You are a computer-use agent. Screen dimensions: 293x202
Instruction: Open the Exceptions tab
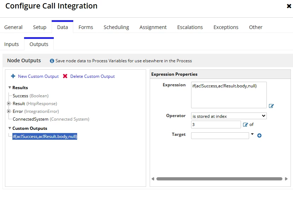coord(226,27)
